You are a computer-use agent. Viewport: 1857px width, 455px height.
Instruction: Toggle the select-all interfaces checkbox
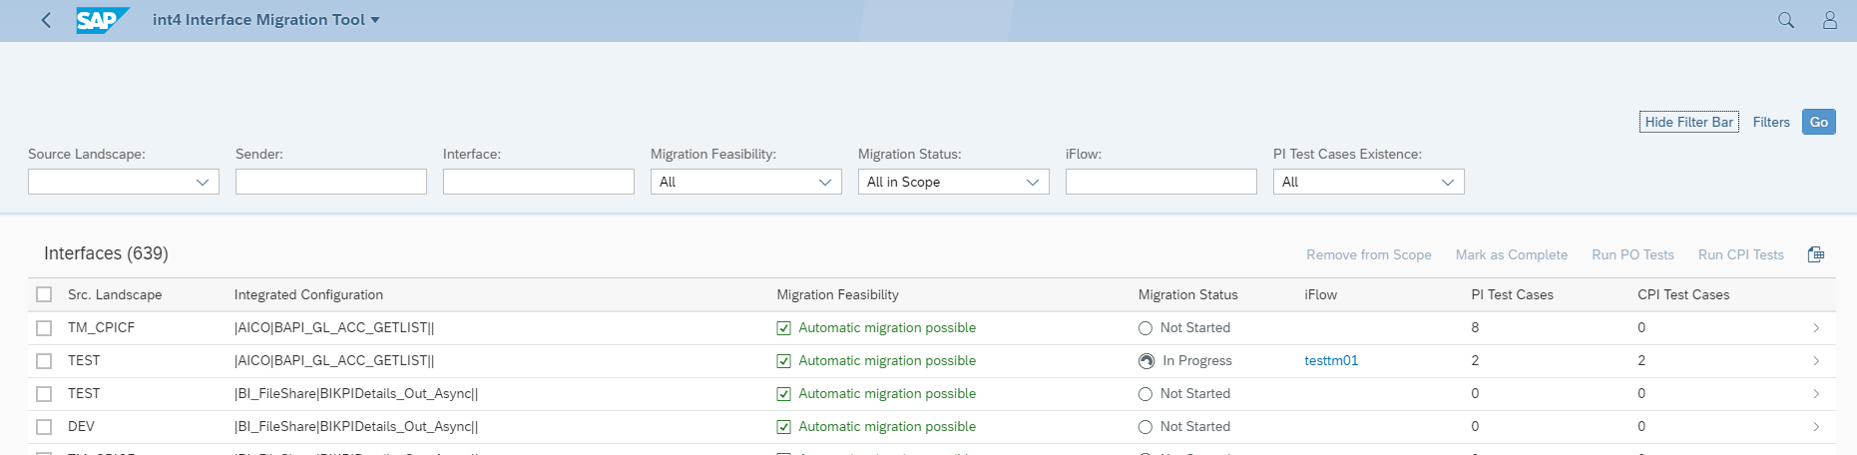pos(44,294)
